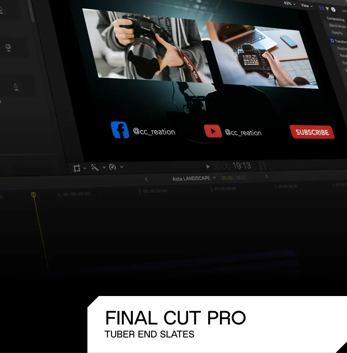Image resolution: width=347 pixels, height=353 pixels.
Task: Click the crop/transform tool icon below viewer
Action: (77, 168)
